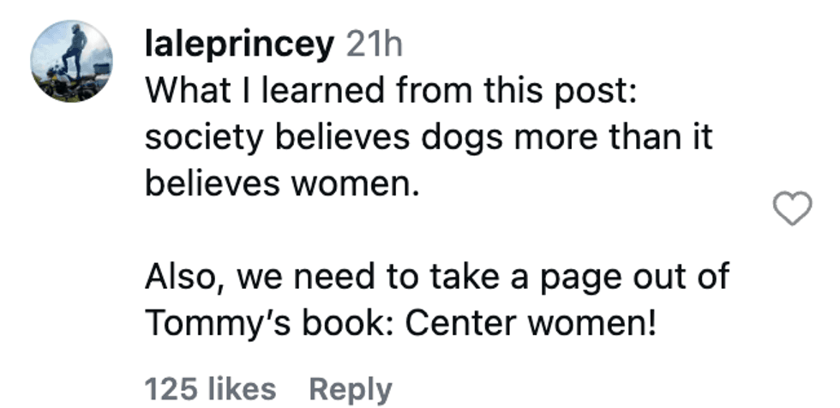Open laleprincey's profile picture

[x=72, y=61]
